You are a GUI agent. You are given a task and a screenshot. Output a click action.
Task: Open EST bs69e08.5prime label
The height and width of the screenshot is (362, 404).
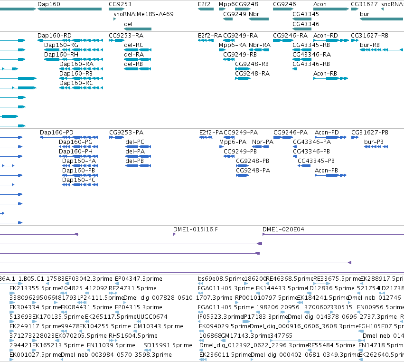[x=221, y=279]
